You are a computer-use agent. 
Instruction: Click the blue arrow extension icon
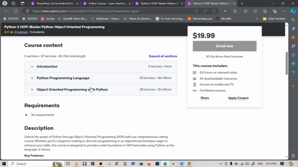pos(225,11)
